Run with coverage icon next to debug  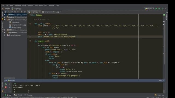(x=162, y=8)
